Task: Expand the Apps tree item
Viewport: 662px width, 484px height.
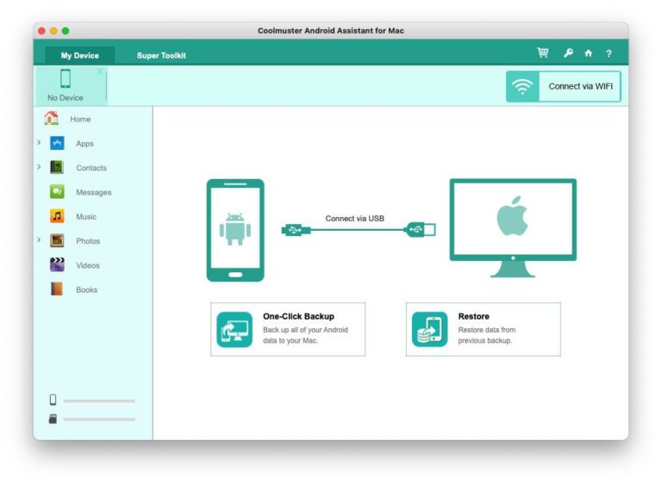Action: (39, 142)
